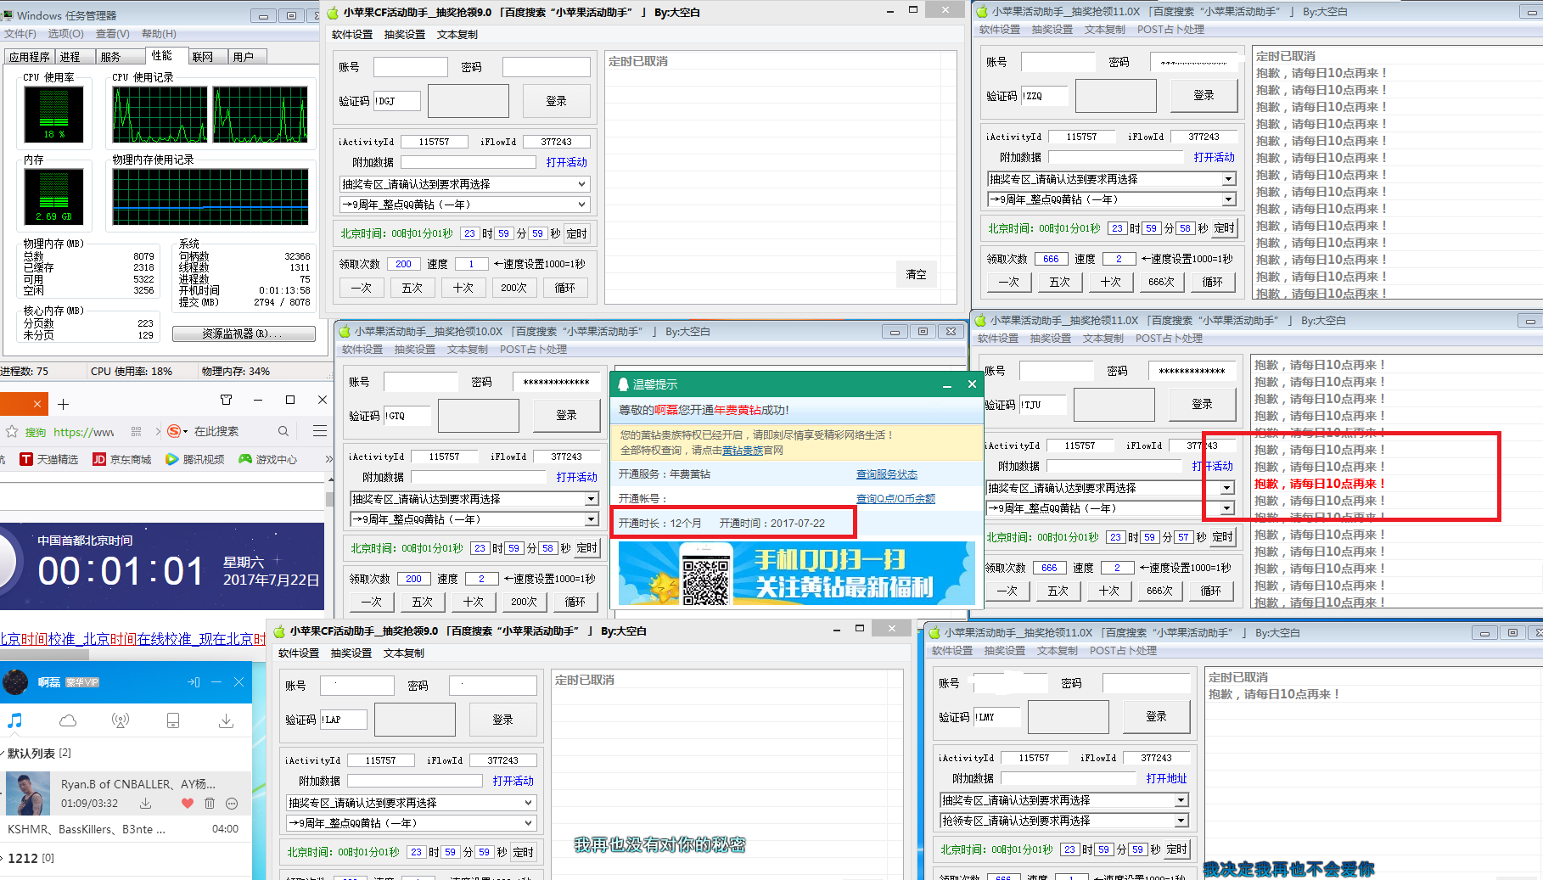Close the 温馨提示 dialog
1543x880 pixels.
coord(972,384)
